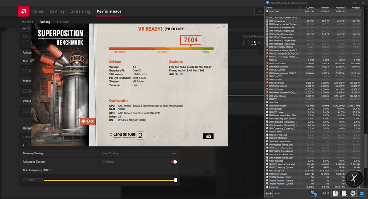Switch to the Tuning sub-tab
Viewport: 368px width, 199px height.
tap(45, 22)
